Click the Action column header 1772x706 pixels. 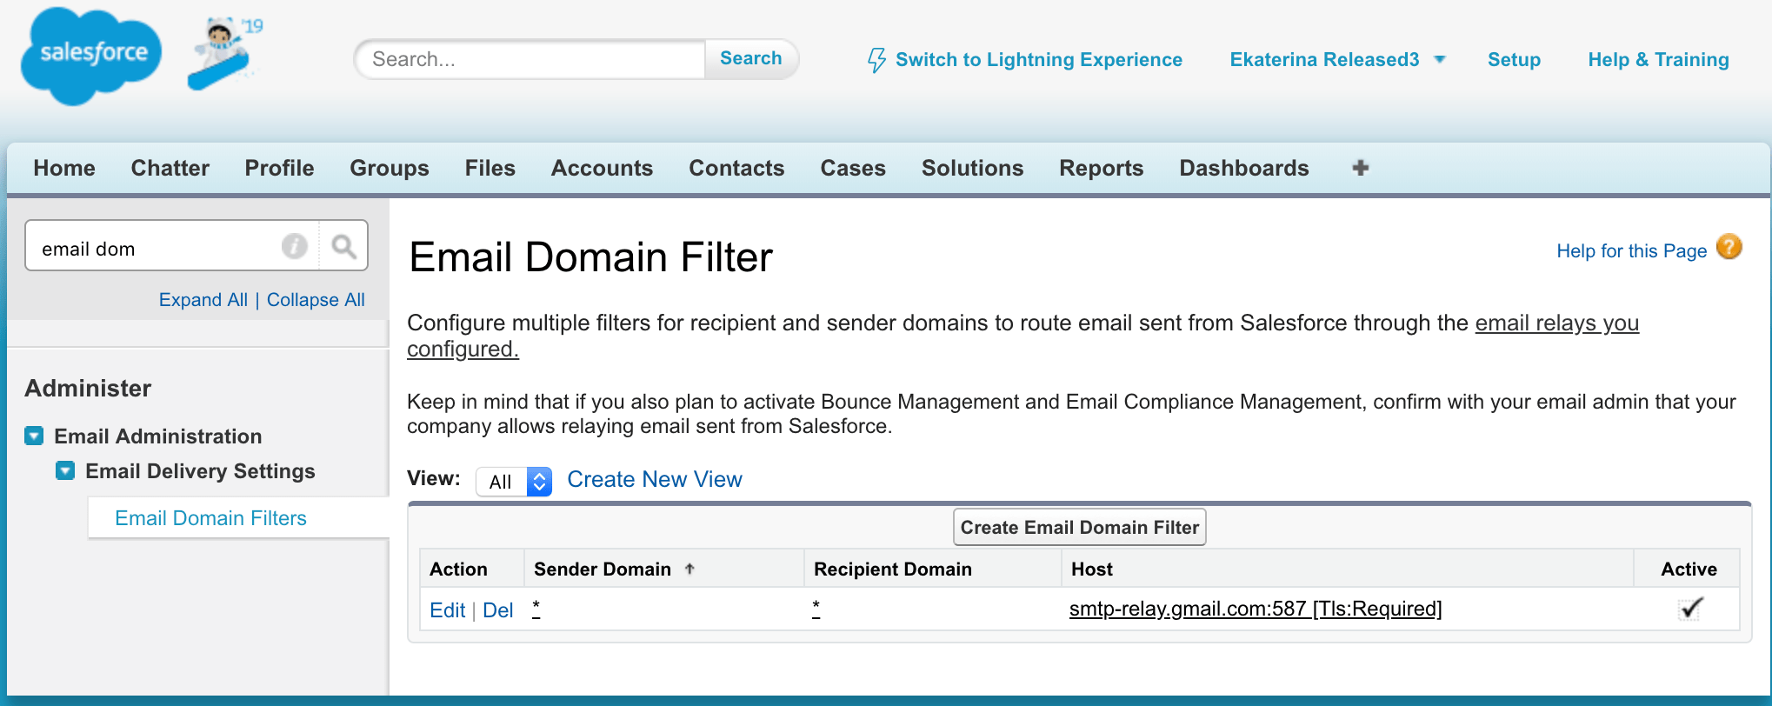point(458,569)
